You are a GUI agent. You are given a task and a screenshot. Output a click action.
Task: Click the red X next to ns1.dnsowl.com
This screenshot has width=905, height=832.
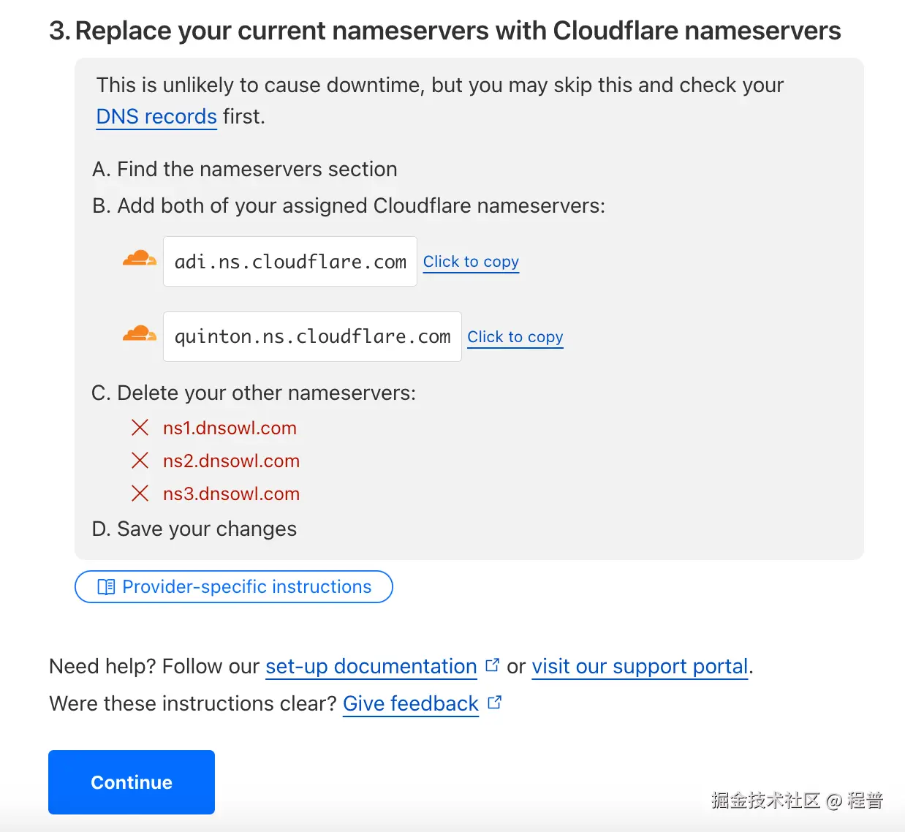click(x=140, y=428)
